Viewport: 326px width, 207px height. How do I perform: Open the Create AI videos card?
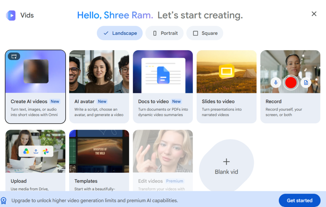(x=35, y=87)
